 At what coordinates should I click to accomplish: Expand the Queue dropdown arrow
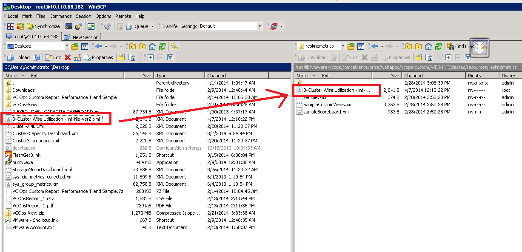click(x=153, y=26)
